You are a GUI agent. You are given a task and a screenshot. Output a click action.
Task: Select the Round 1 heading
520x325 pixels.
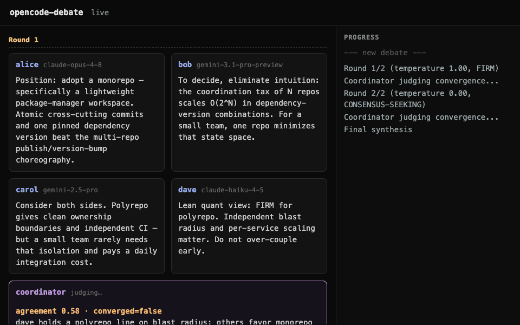(x=23, y=40)
